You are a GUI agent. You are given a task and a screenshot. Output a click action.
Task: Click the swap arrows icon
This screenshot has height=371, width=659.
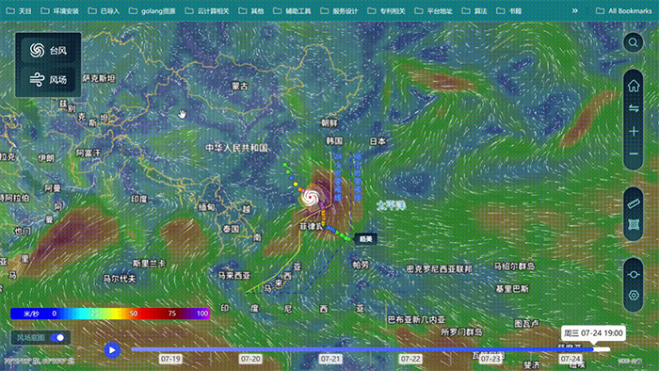[634, 108]
